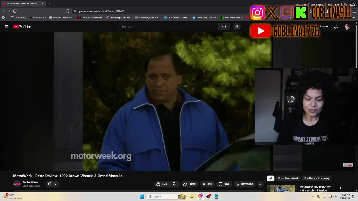This screenshot has height=201, width=358.
Task: Share the video
Action: coord(189,184)
